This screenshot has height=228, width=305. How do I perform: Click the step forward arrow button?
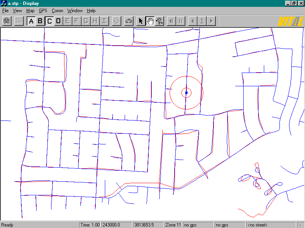coord(211,21)
